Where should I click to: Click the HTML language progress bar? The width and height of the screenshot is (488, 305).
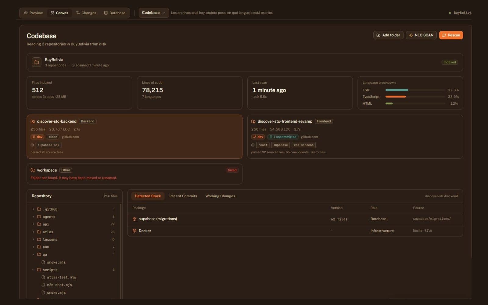(415, 104)
